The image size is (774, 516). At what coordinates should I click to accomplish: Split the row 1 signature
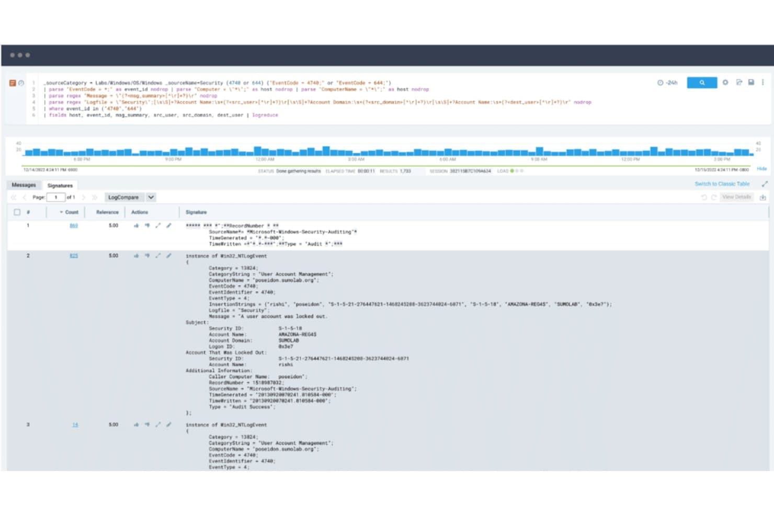tap(158, 226)
